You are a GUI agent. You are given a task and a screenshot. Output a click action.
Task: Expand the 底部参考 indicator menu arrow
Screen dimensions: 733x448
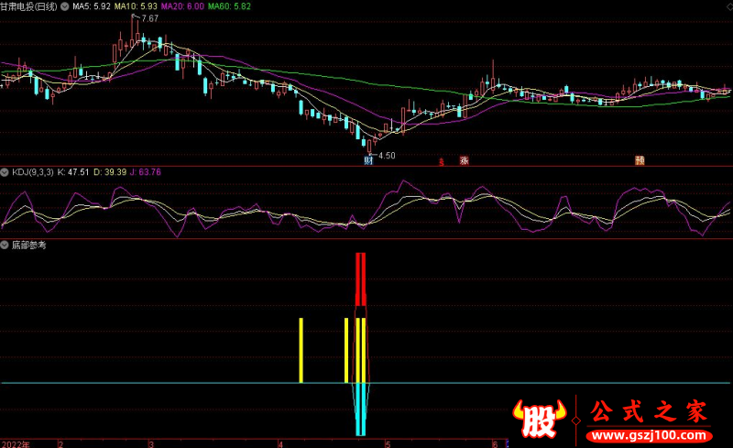(5, 246)
